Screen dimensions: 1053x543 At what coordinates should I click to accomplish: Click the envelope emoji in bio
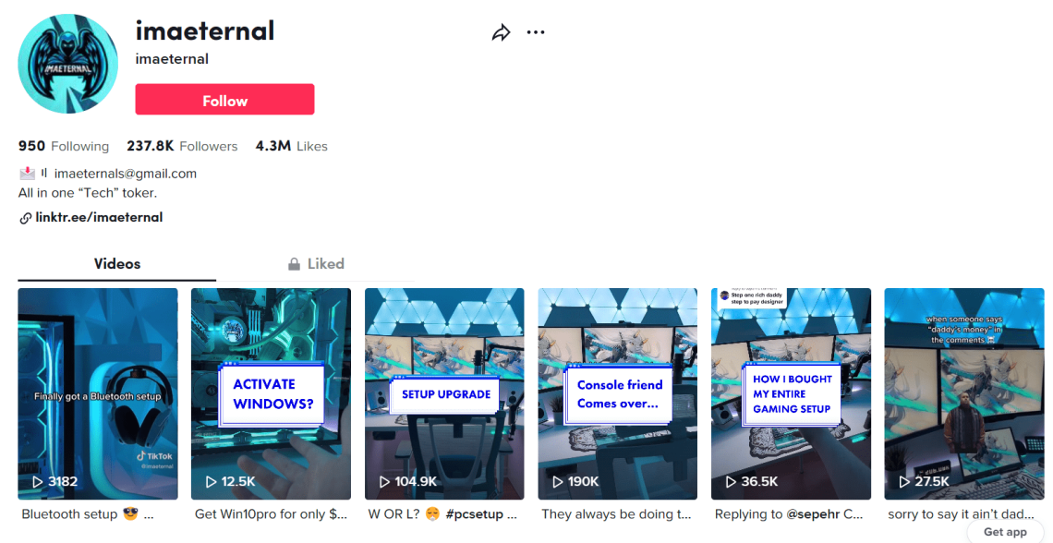click(27, 174)
